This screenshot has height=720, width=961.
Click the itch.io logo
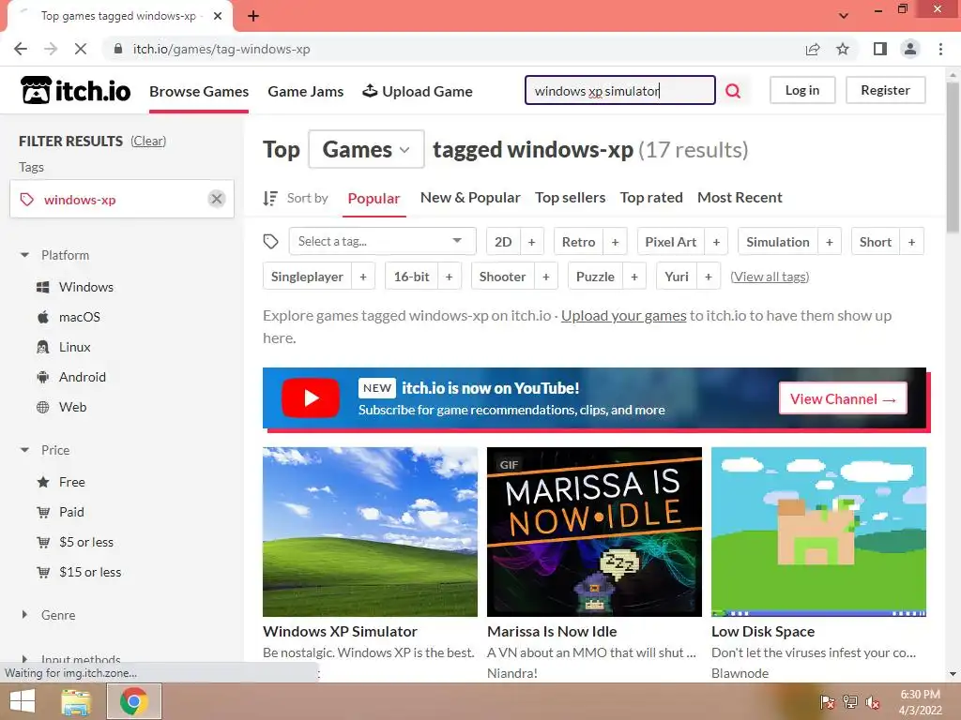(x=76, y=91)
